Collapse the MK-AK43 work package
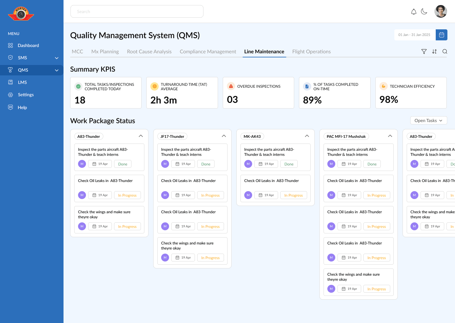The width and height of the screenshot is (455, 323). point(307,136)
